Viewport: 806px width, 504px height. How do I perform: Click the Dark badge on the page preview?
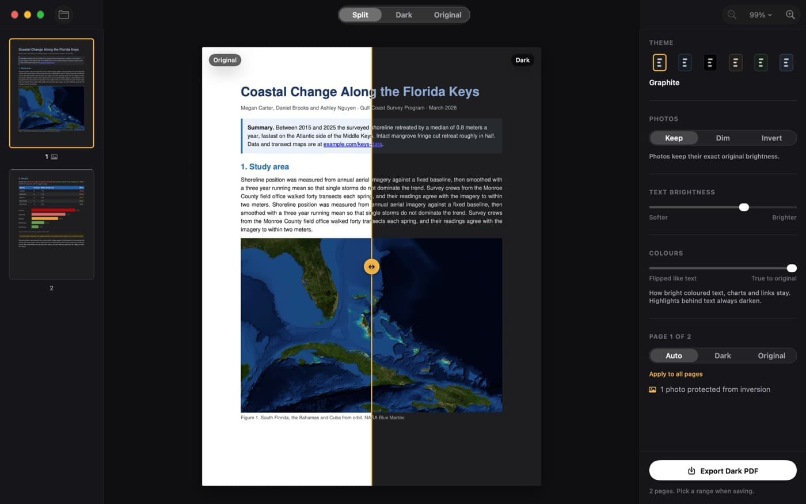pyautogui.click(x=522, y=60)
